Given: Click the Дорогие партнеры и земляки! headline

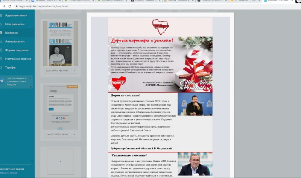Looking at the screenshot, I should point(142,41).
